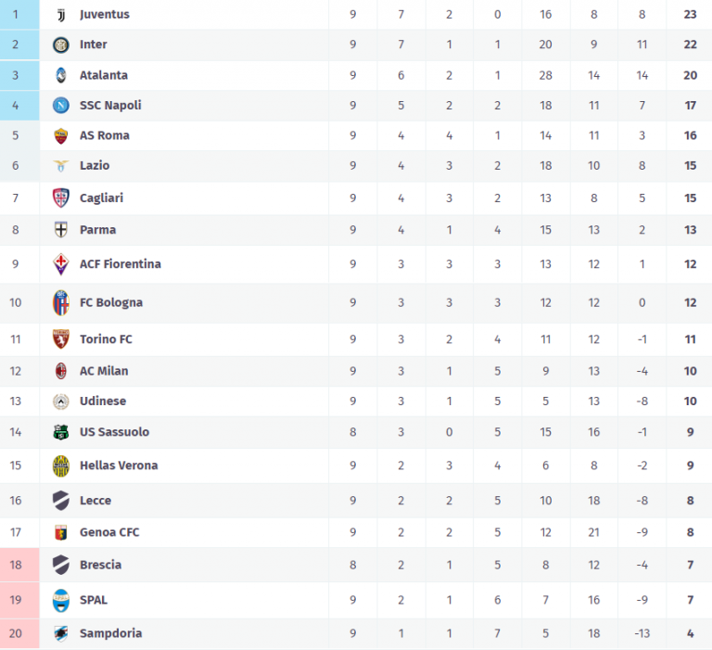
Task: Open the US Sassuolo team link
Action: 114,432
